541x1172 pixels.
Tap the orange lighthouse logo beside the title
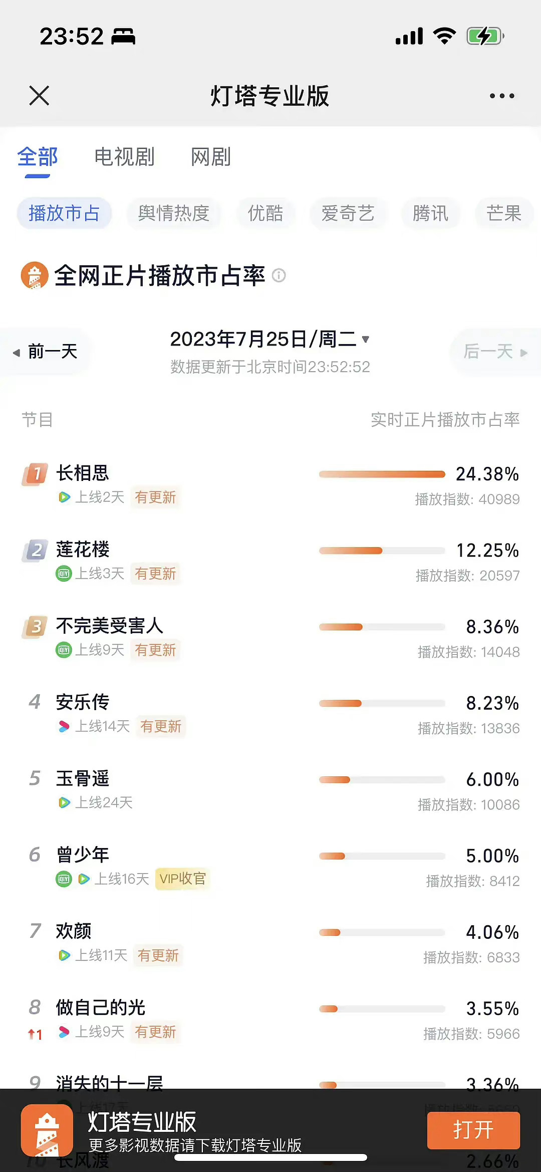point(34,275)
